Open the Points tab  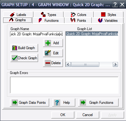click(78, 20)
